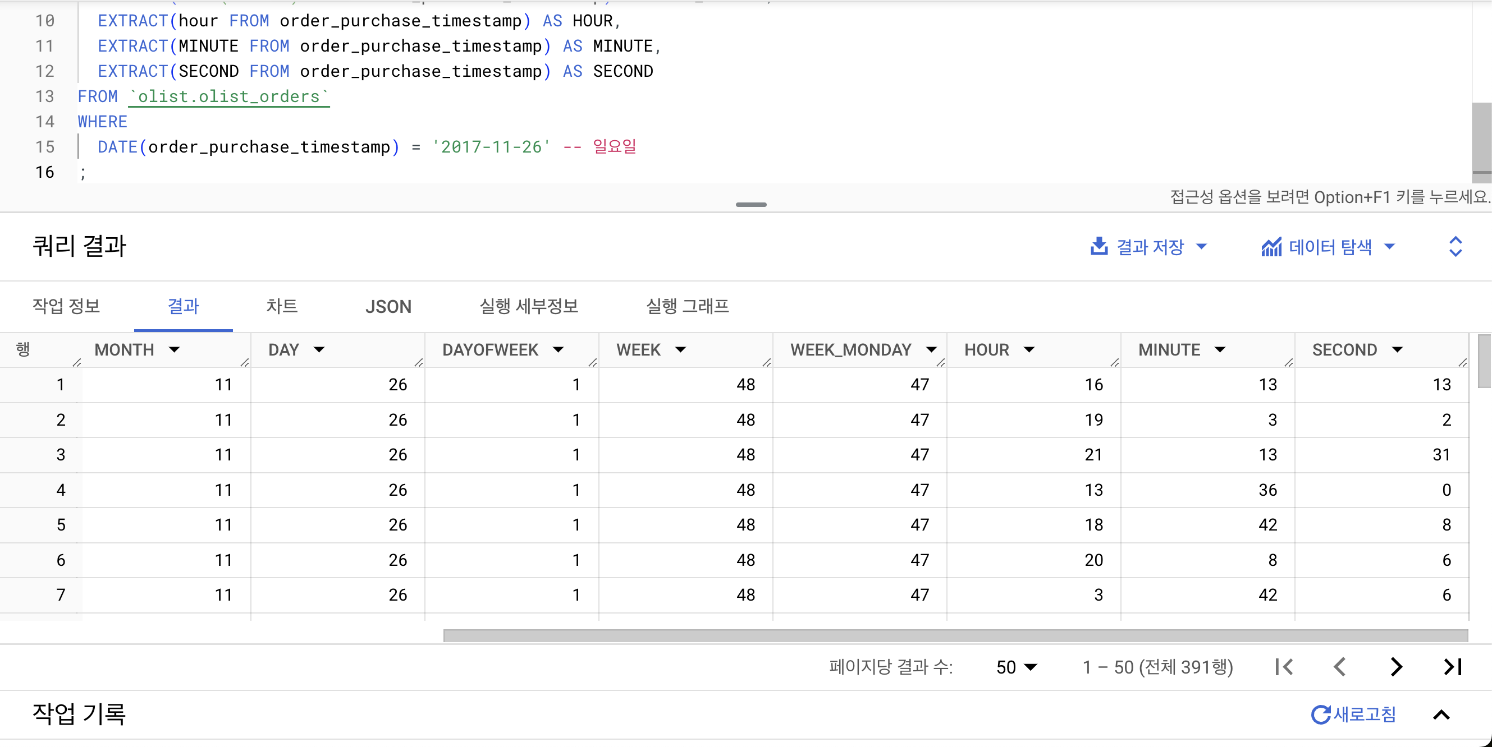Click the download icon next to 결과 저장
This screenshot has width=1492, height=747.
1099,247
